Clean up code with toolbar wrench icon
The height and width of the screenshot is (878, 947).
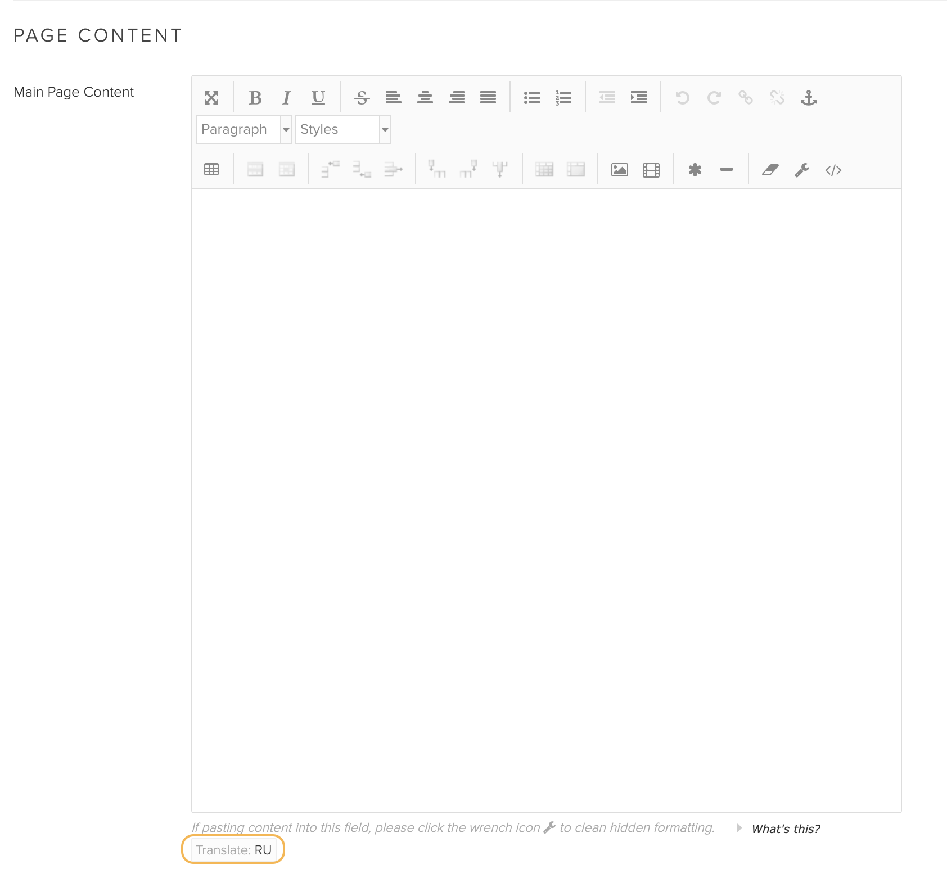[802, 170]
